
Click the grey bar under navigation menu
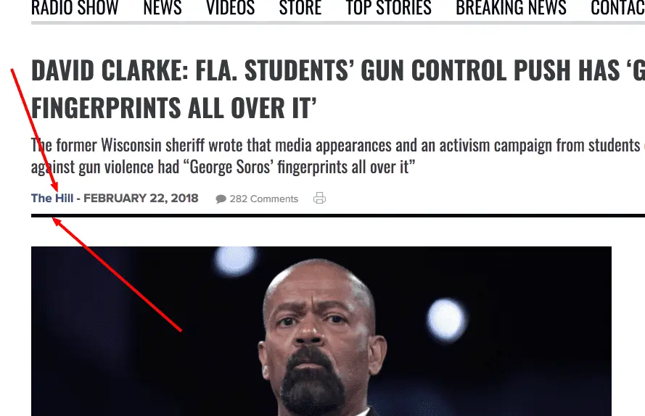(x=338, y=23)
